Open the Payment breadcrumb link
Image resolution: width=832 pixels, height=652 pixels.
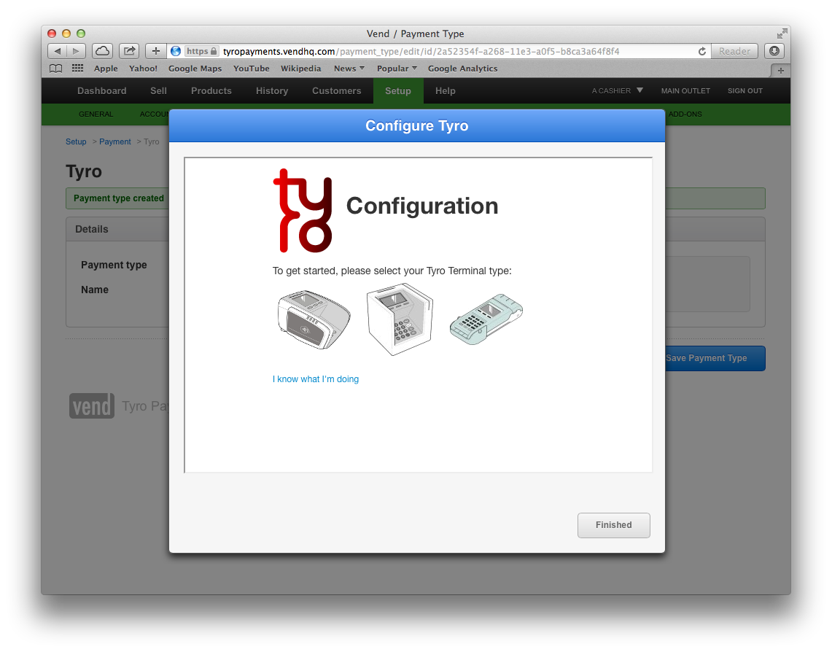(x=114, y=141)
